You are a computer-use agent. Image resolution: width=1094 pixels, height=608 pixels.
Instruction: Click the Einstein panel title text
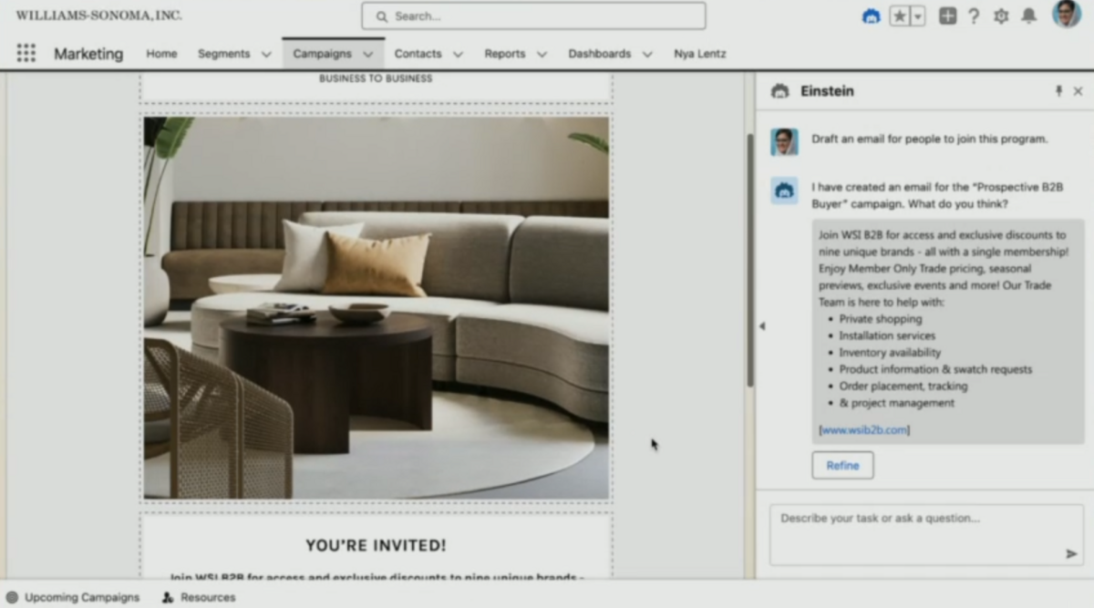tap(827, 91)
